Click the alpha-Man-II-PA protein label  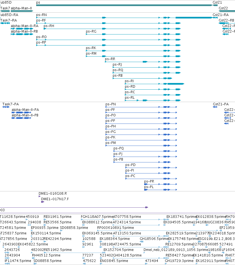point(25,110)
